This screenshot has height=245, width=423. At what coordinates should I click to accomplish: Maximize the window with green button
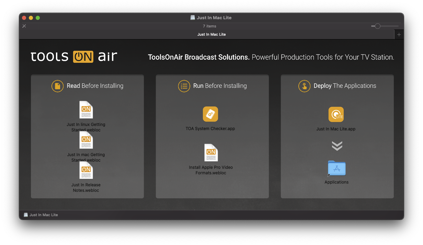pos(38,18)
